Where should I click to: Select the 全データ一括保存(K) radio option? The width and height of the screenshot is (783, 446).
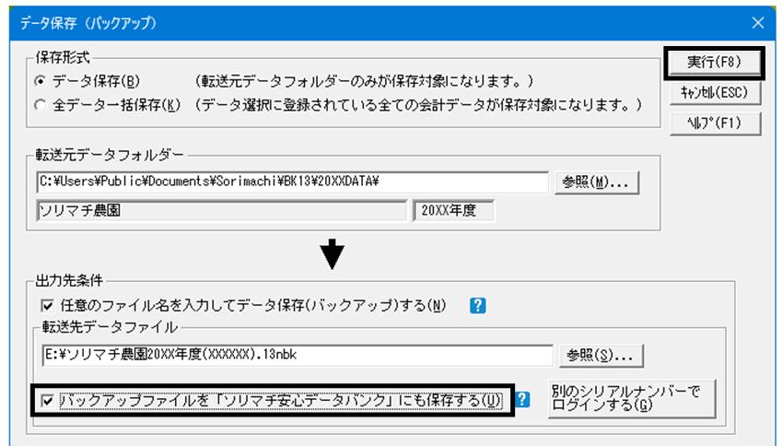[41, 104]
